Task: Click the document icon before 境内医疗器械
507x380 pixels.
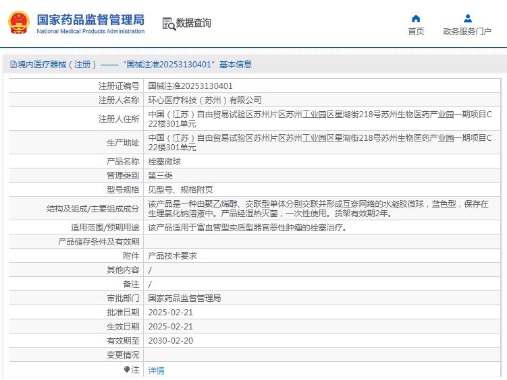Action: (x=14, y=65)
